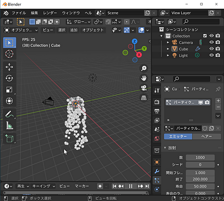Screen dimensions: 224x201
Task: Disable Cube in renders camera icon
Action: tap(218, 49)
